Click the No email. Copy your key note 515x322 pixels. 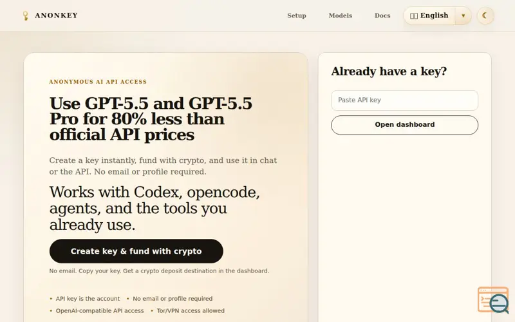click(x=159, y=270)
